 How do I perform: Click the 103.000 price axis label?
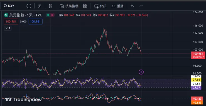click(x=198, y=50)
